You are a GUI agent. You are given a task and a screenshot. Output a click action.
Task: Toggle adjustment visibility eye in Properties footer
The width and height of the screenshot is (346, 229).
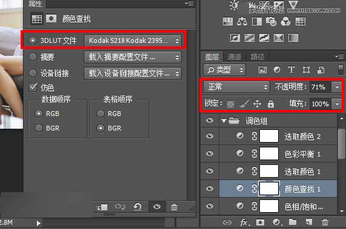[157, 207]
